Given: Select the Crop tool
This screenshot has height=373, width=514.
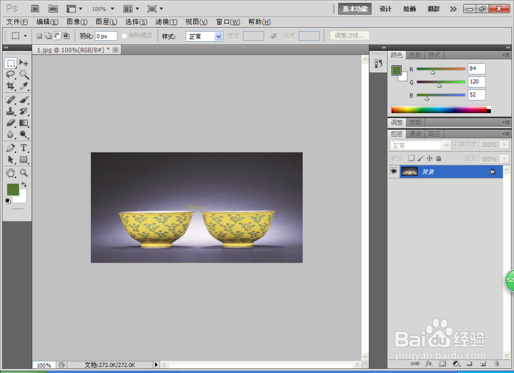Looking at the screenshot, I should tap(11, 86).
